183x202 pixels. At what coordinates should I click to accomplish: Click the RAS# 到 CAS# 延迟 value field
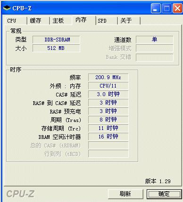108,103
